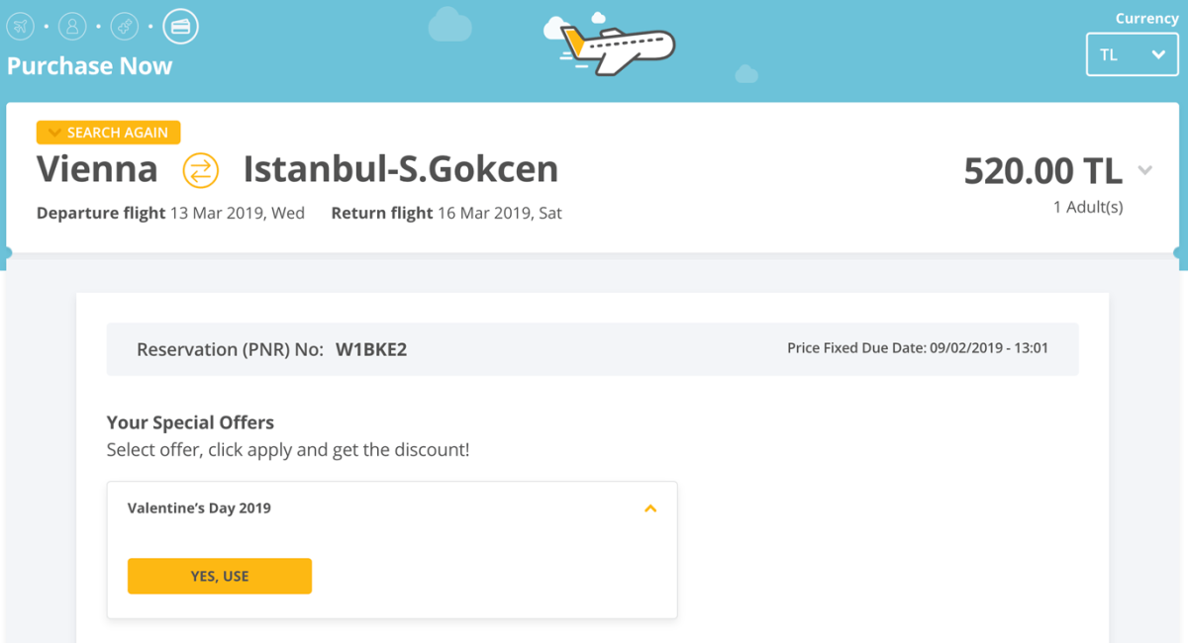Image resolution: width=1188 pixels, height=643 pixels.
Task: Click the payment card step icon
Action: pos(180,26)
